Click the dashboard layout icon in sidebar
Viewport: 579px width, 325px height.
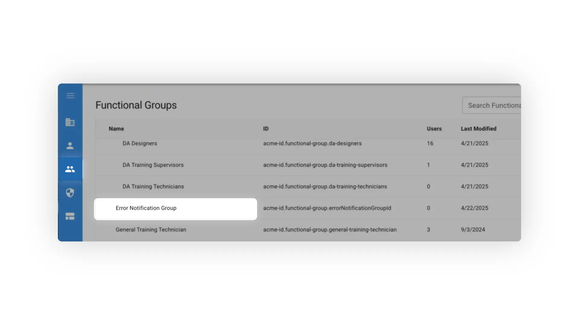click(x=70, y=216)
